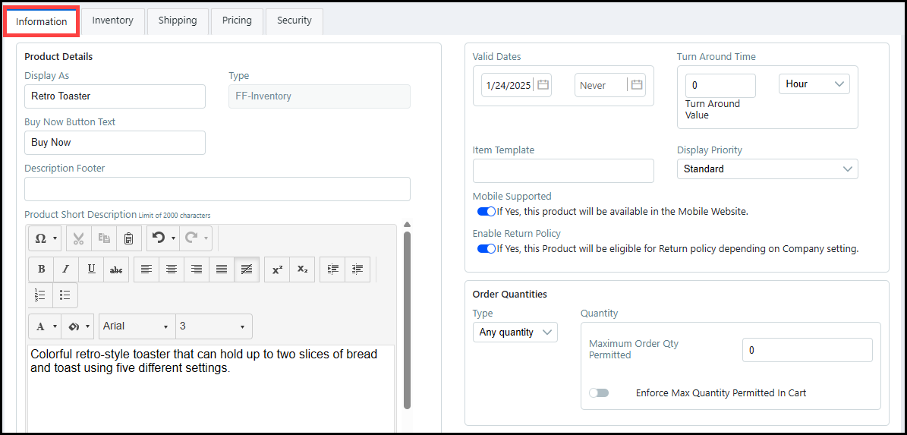Click the Superscript icon
The height and width of the screenshot is (435, 907).
(277, 270)
